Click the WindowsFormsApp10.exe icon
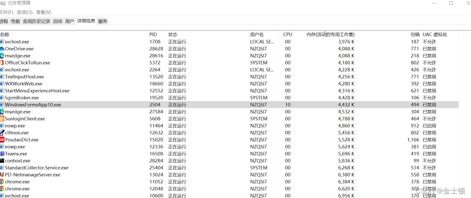Screen dimensions: 471x198 pyautogui.click(x=2, y=105)
